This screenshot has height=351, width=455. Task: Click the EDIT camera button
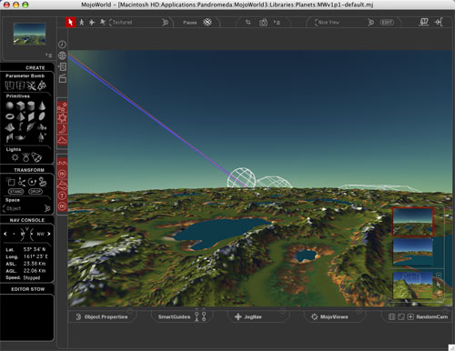pos(387,23)
